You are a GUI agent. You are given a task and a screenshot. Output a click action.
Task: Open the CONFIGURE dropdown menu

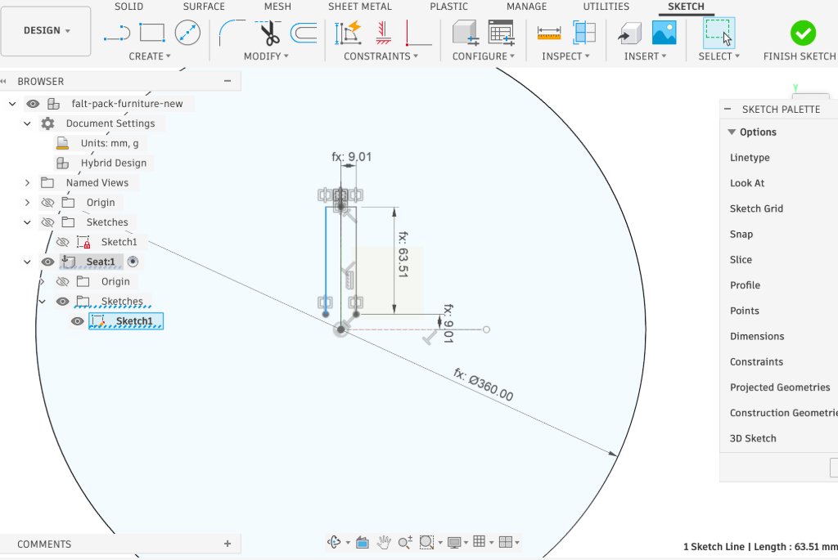point(483,56)
